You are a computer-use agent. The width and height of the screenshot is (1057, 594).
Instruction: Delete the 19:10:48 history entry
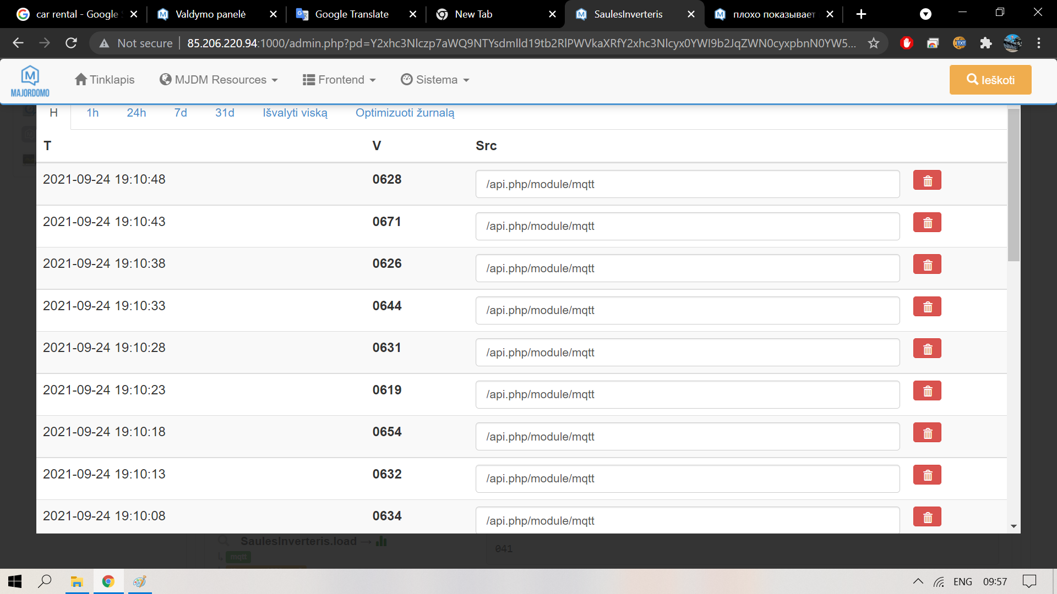click(927, 180)
